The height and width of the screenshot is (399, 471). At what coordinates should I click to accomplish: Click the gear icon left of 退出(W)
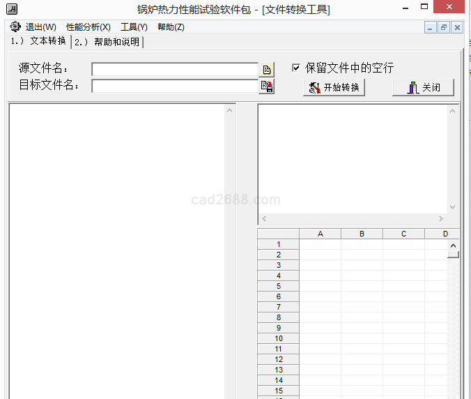coord(15,27)
